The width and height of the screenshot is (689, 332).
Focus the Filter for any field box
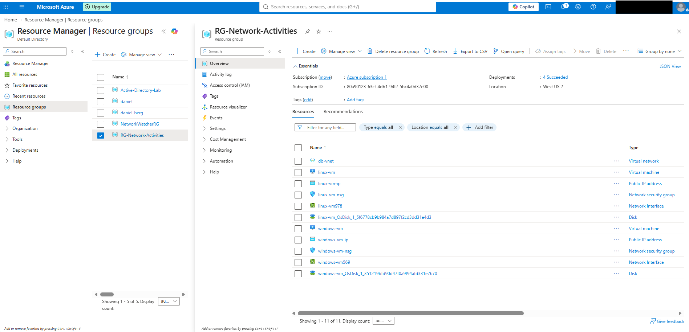click(325, 127)
